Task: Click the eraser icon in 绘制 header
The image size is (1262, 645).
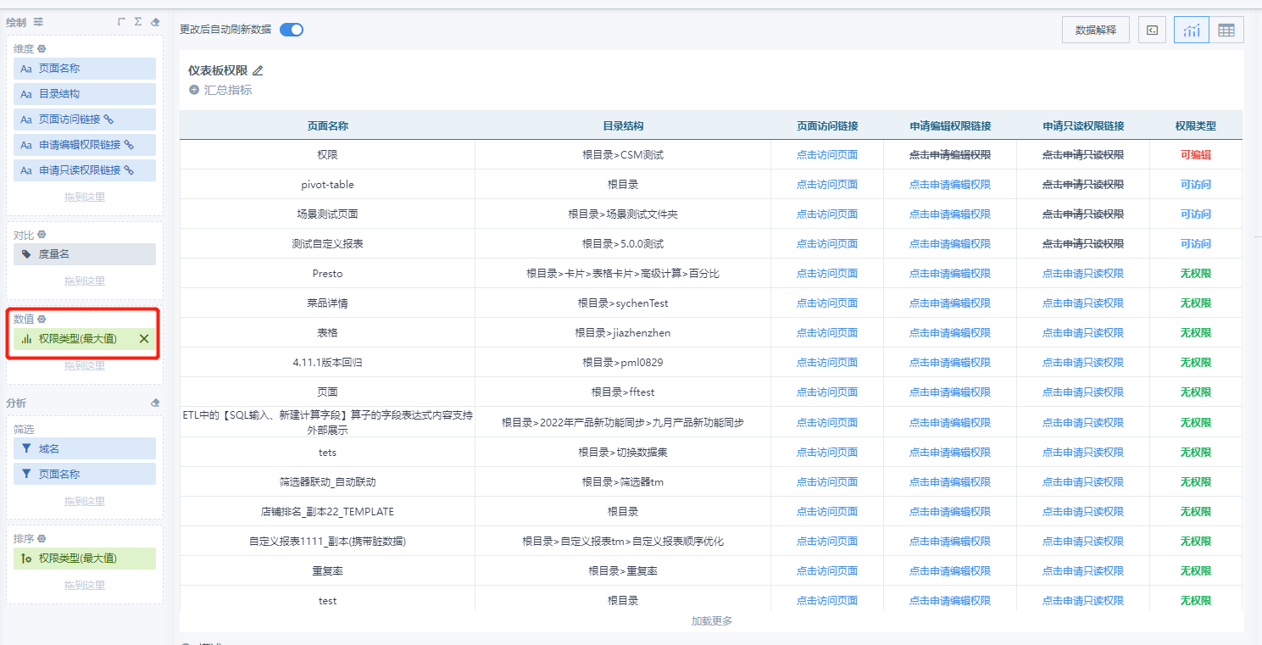Action: pos(154,21)
